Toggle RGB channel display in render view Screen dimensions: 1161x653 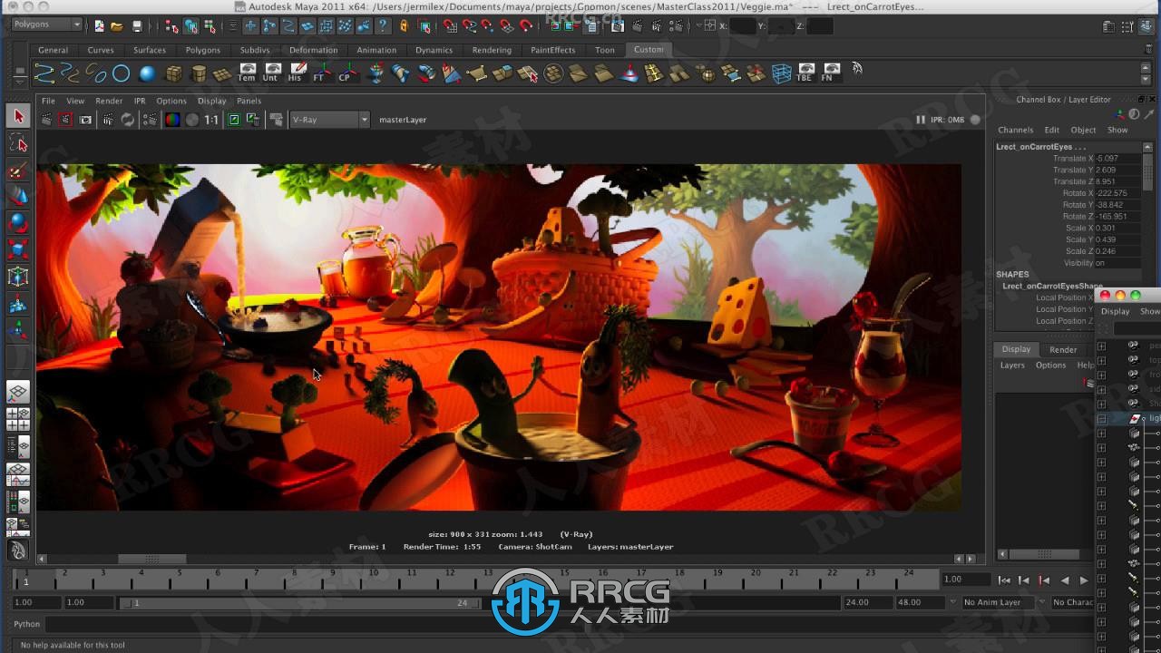pyautogui.click(x=172, y=120)
